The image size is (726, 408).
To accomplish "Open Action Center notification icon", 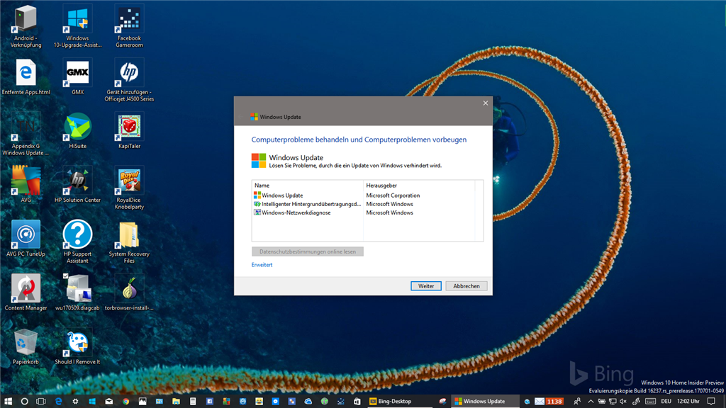I will click(x=711, y=402).
